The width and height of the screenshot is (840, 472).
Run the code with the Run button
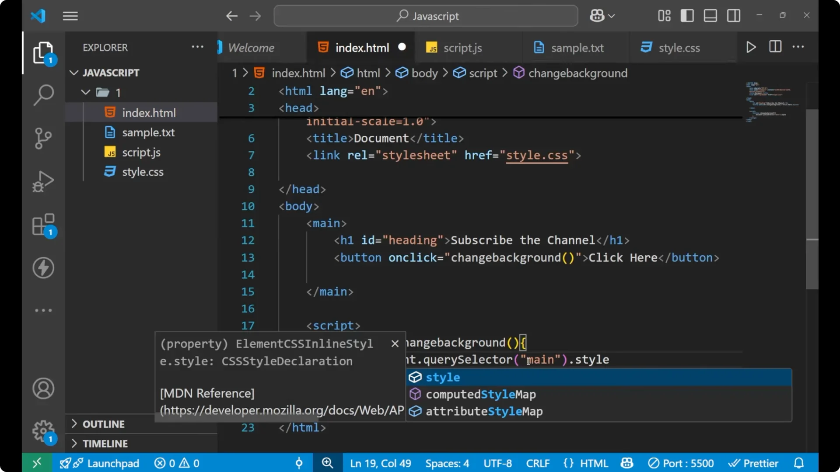click(751, 47)
